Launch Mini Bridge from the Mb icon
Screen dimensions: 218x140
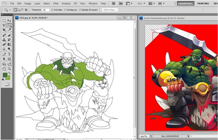coord(121,3)
